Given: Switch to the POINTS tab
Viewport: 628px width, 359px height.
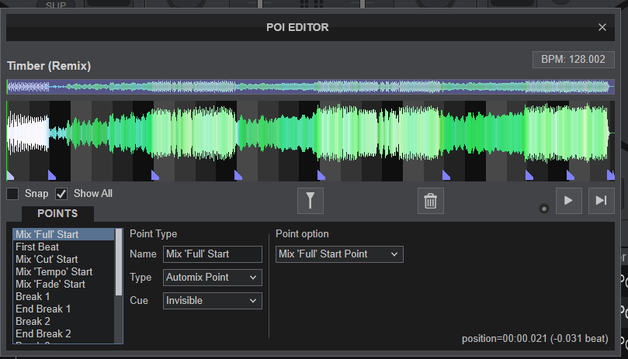Looking at the screenshot, I should tap(57, 214).
